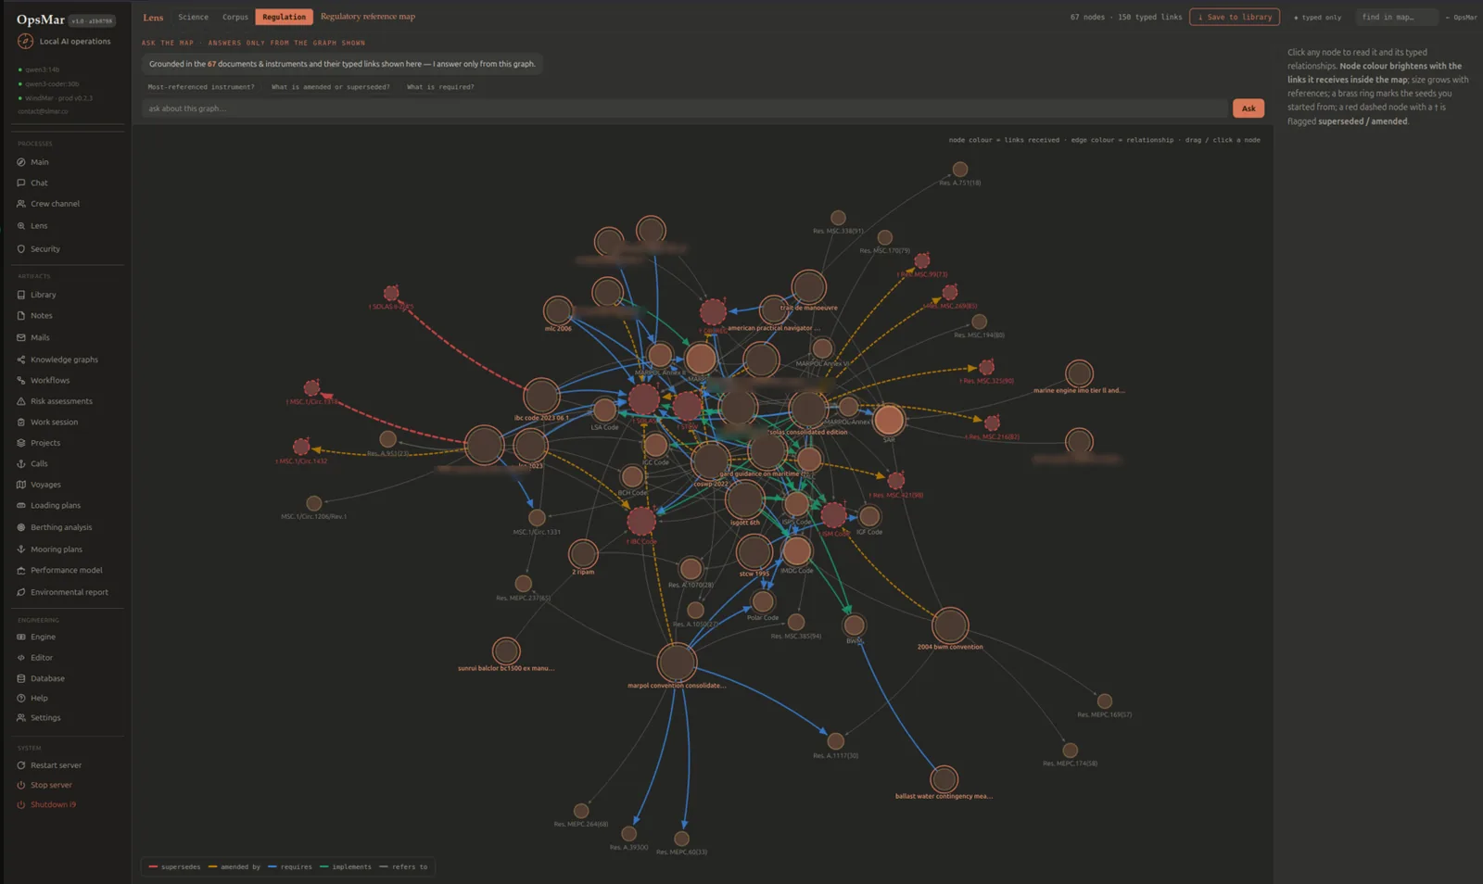Screen dimensions: 1483x884
Task: Open the Main process icon
Action: point(21,162)
